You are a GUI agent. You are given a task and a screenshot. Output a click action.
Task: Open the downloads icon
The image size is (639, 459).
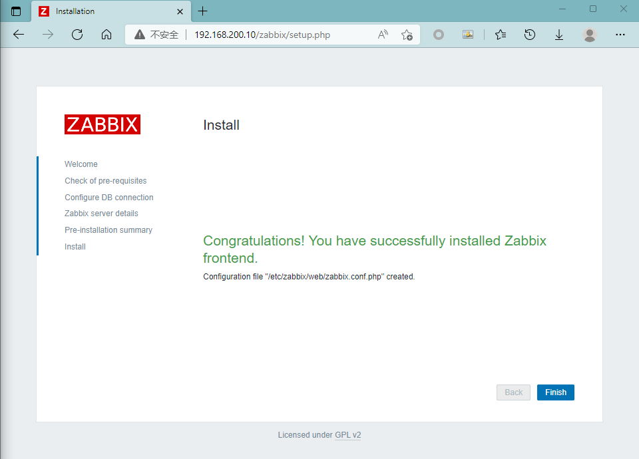coord(559,35)
